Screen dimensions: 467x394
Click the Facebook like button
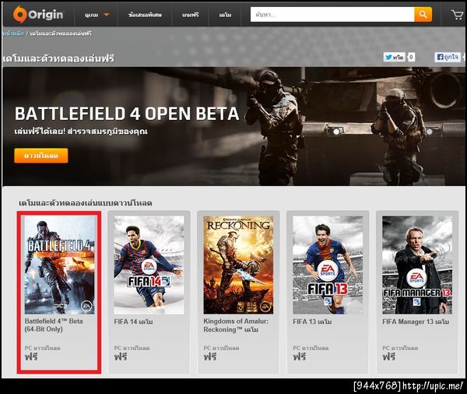(448, 57)
